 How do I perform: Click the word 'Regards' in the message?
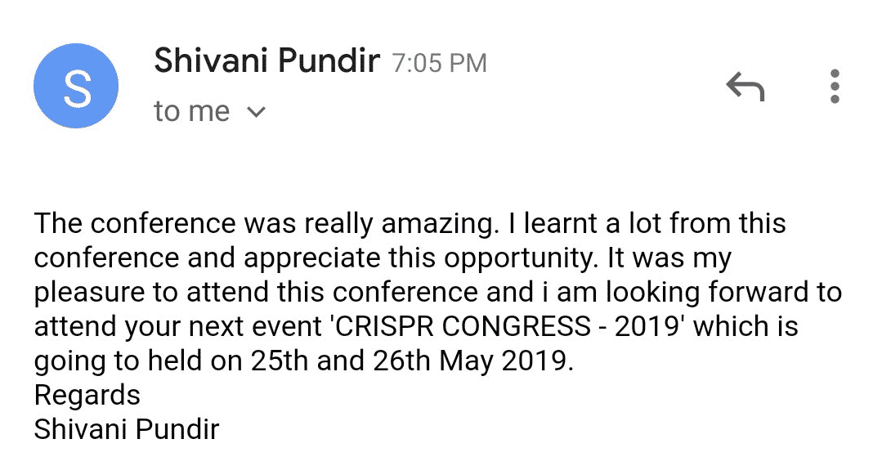point(87,397)
